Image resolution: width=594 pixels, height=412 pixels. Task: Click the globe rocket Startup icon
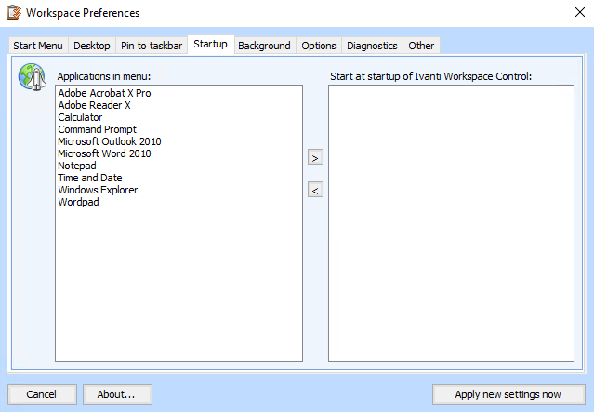click(33, 79)
